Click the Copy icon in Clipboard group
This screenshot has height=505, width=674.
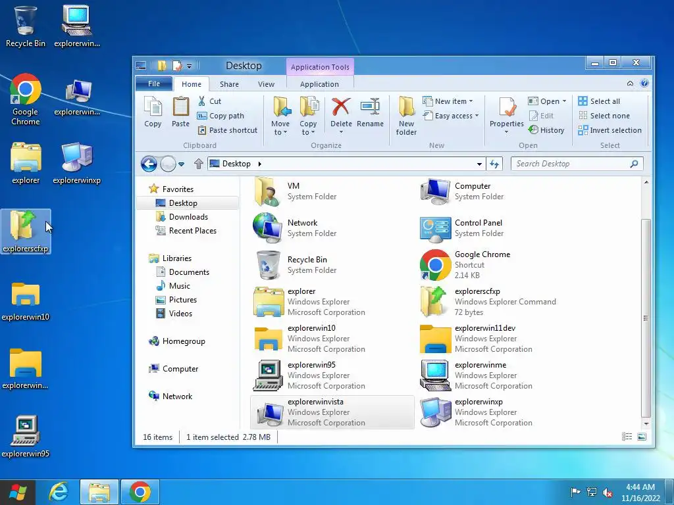point(153,112)
